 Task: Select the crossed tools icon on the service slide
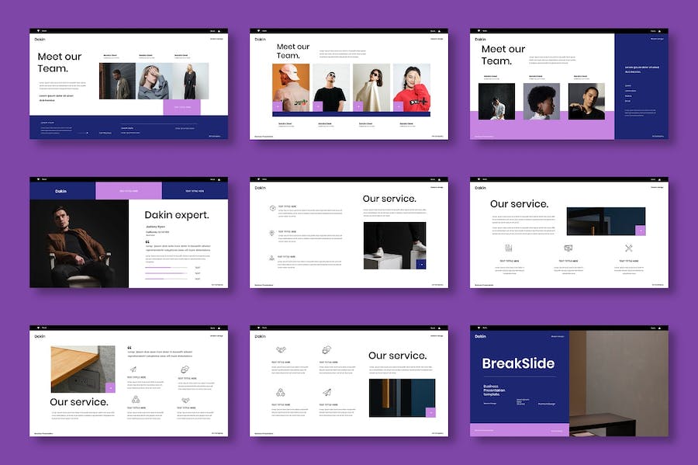click(629, 248)
